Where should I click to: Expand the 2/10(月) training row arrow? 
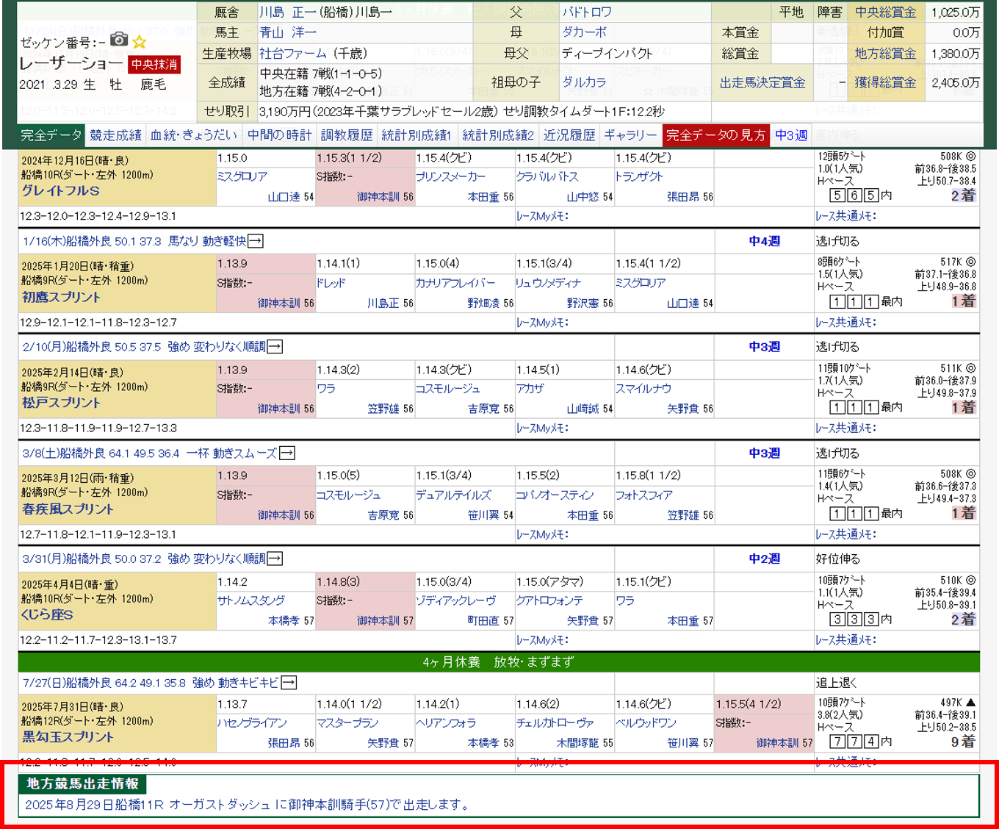[x=275, y=346]
